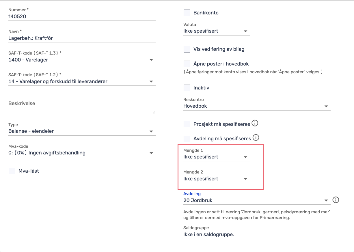Click info icon beside Avdeling må spesifiseres
The width and height of the screenshot is (354, 252).
(x=256, y=138)
